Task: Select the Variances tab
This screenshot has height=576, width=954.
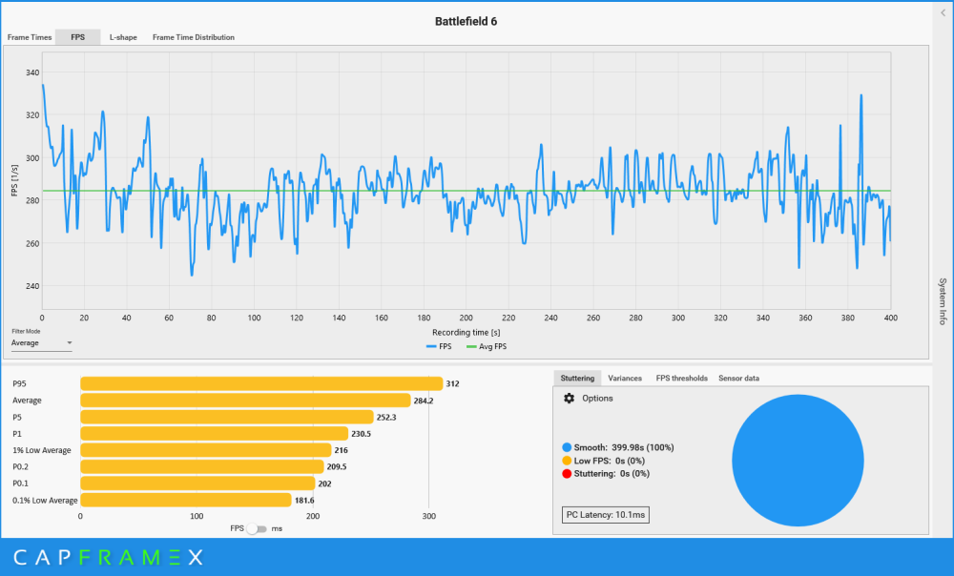Action: (x=625, y=379)
